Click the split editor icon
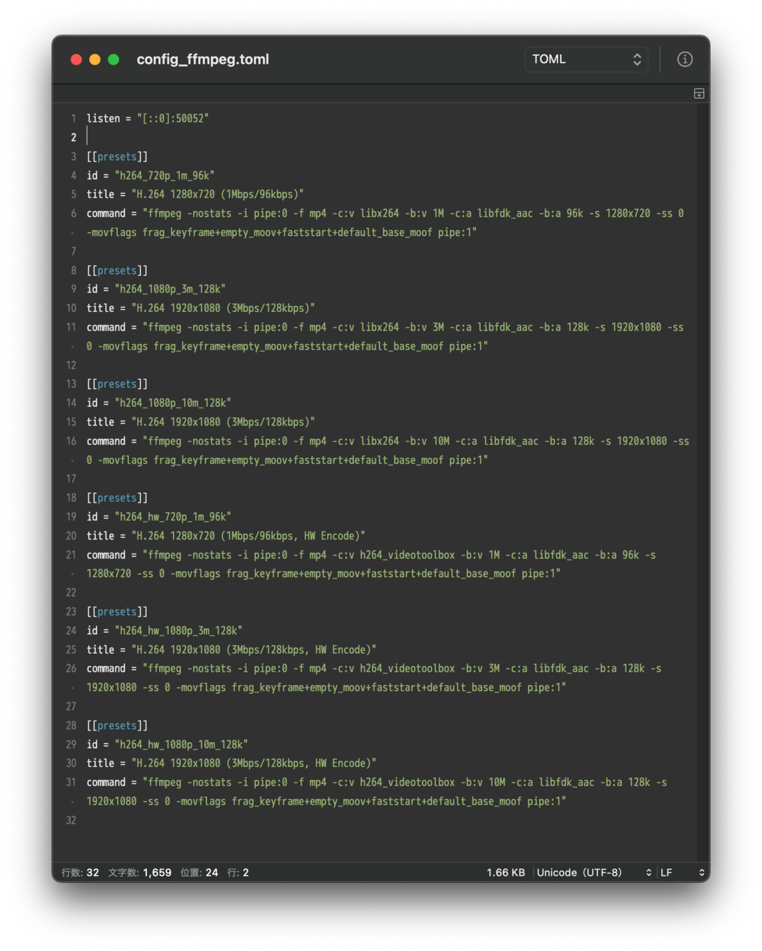 pyautogui.click(x=699, y=94)
